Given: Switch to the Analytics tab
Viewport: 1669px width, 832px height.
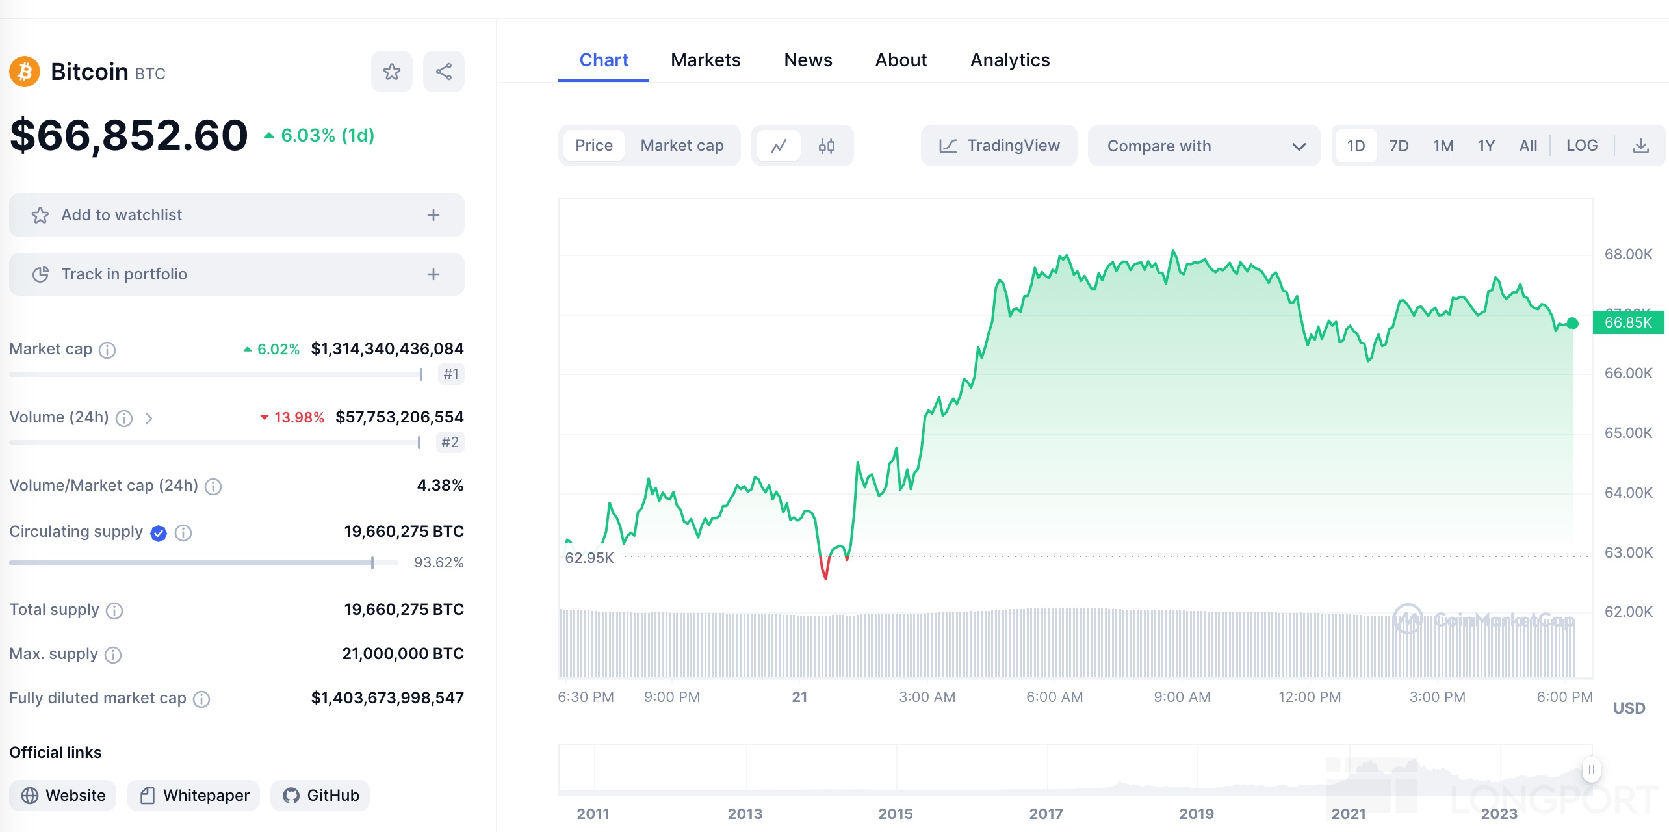Looking at the screenshot, I should [1009, 60].
